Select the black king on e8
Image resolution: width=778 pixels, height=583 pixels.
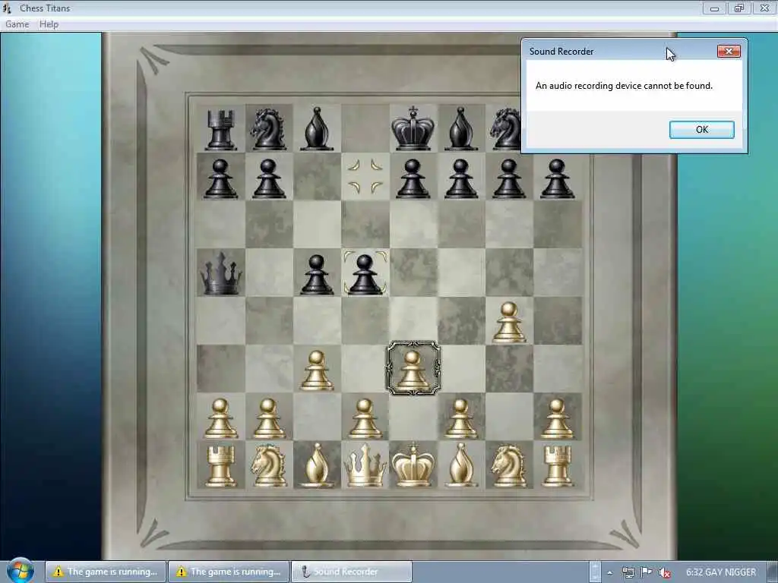point(413,128)
